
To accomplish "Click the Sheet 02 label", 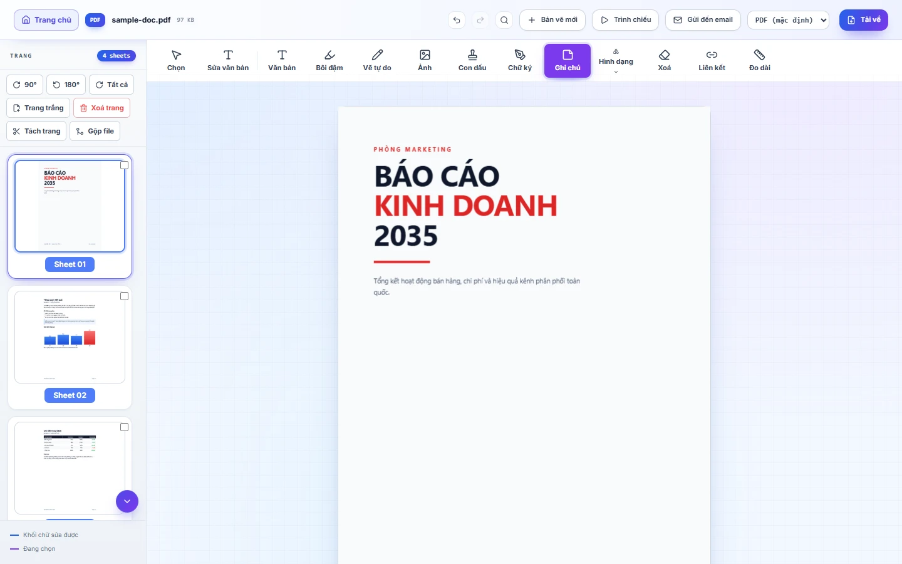I will pos(70,395).
